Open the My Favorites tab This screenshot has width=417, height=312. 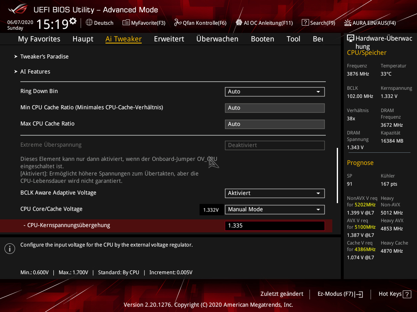click(39, 39)
